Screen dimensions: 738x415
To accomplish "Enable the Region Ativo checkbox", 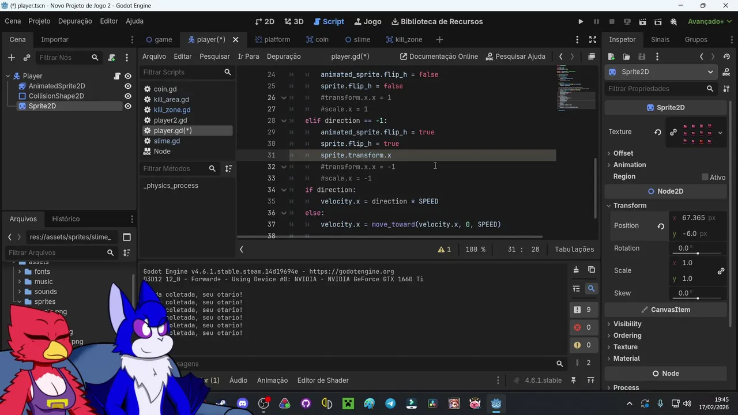I will point(705,177).
